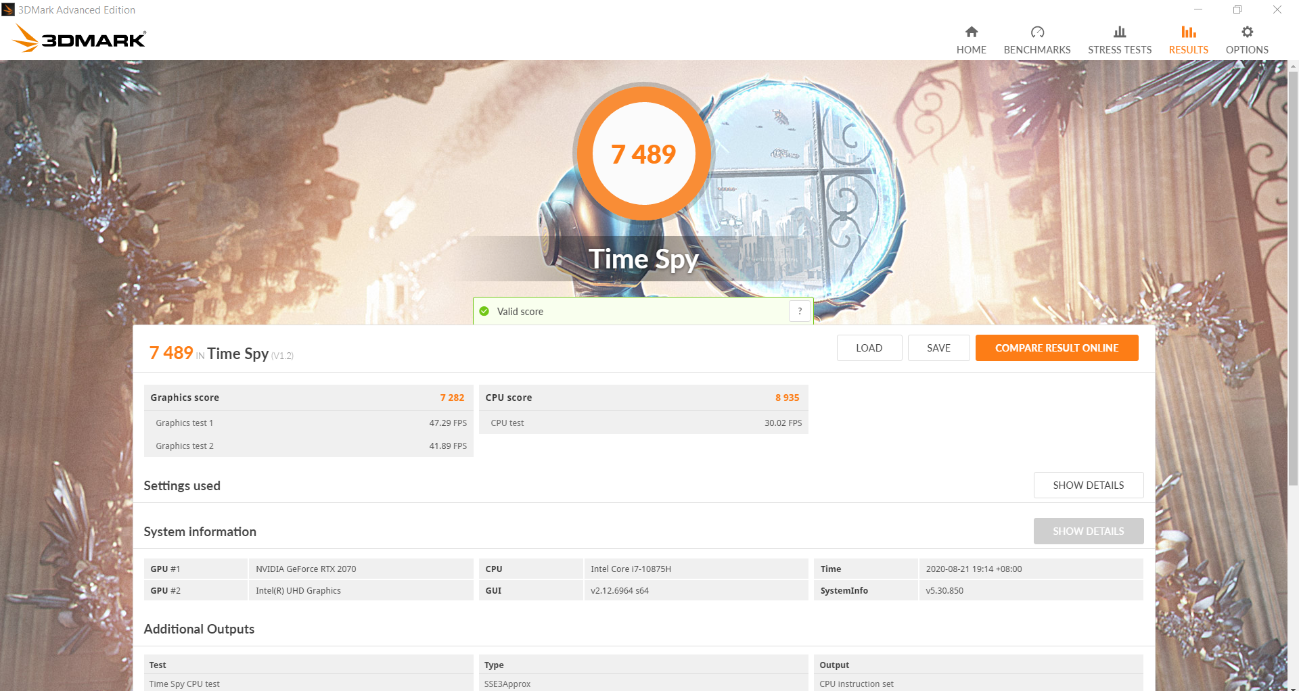Image resolution: width=1299 pixels, height=691 pixels.
Task: Click CPU score value 8 935
Action: coord(787,398)
